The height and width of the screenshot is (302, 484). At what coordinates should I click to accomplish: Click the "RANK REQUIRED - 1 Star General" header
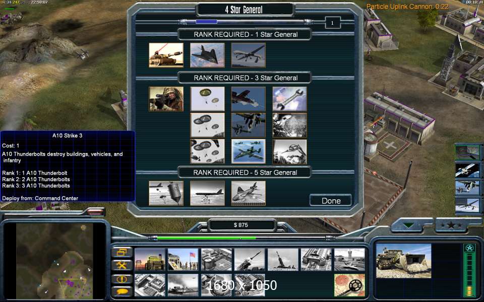coord(246,35)
